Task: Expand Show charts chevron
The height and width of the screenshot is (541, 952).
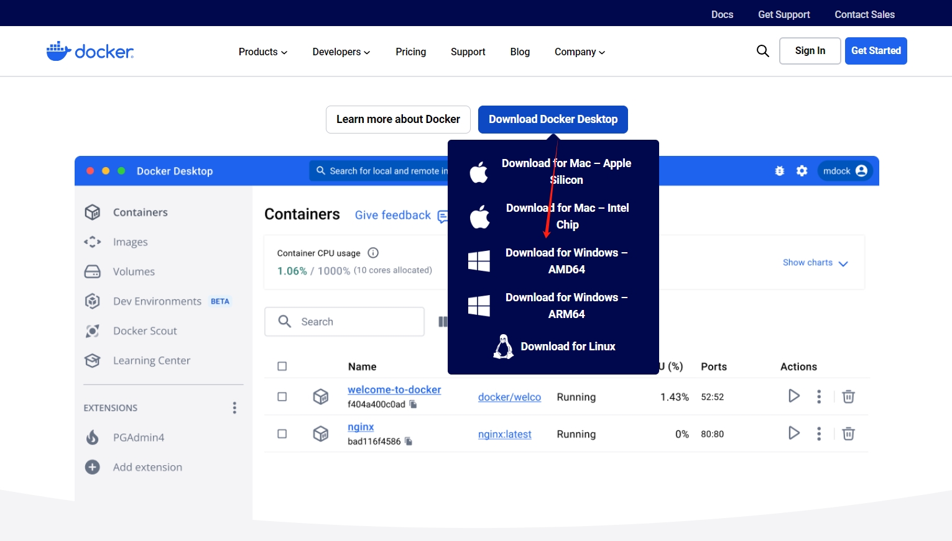Action: click(x=843, y=263)
